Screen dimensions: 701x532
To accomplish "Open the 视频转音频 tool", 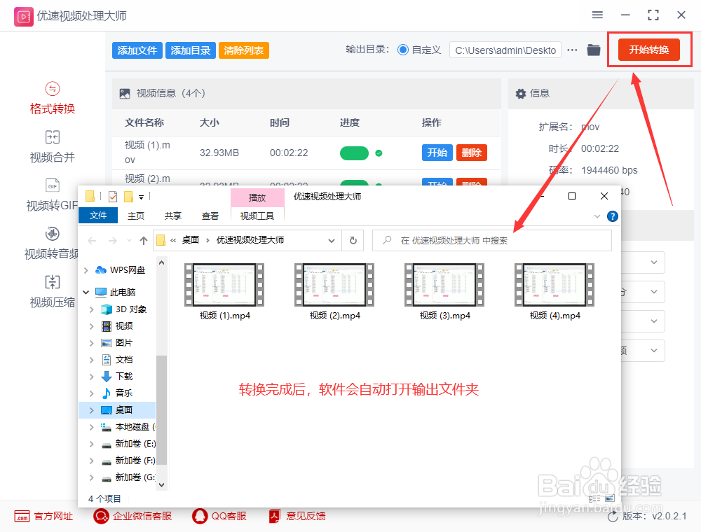I will pyautogui.click(x=53, y=244).
